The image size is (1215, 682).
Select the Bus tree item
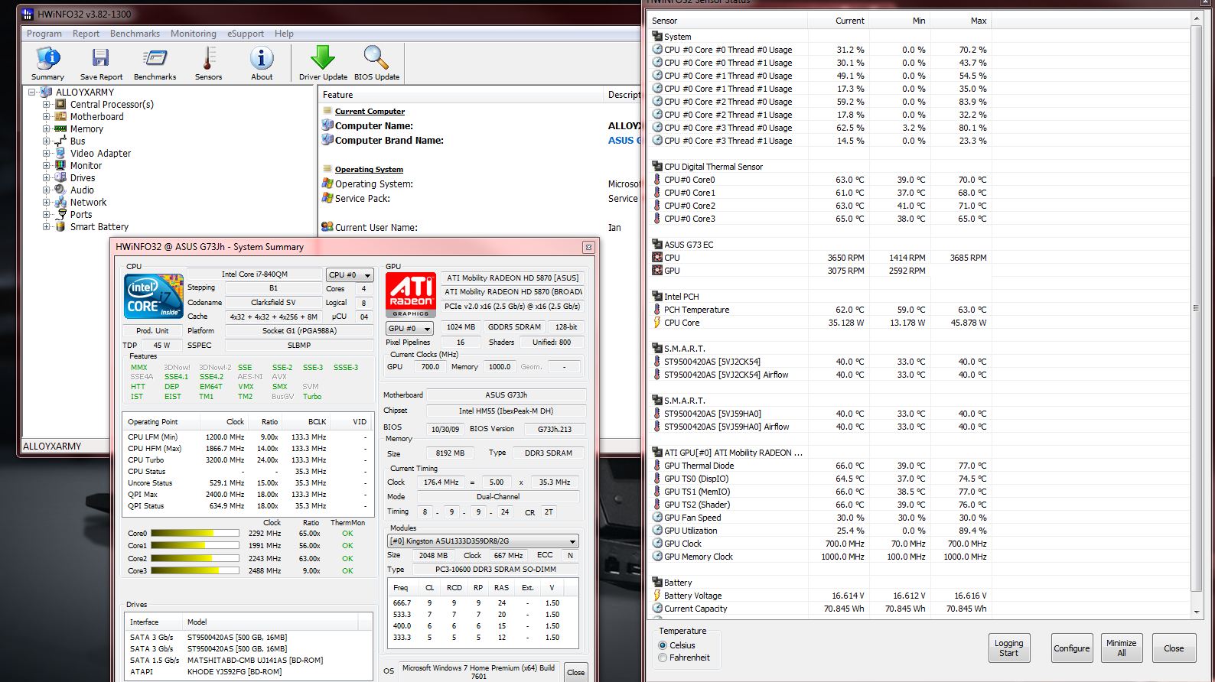[77, 141]
